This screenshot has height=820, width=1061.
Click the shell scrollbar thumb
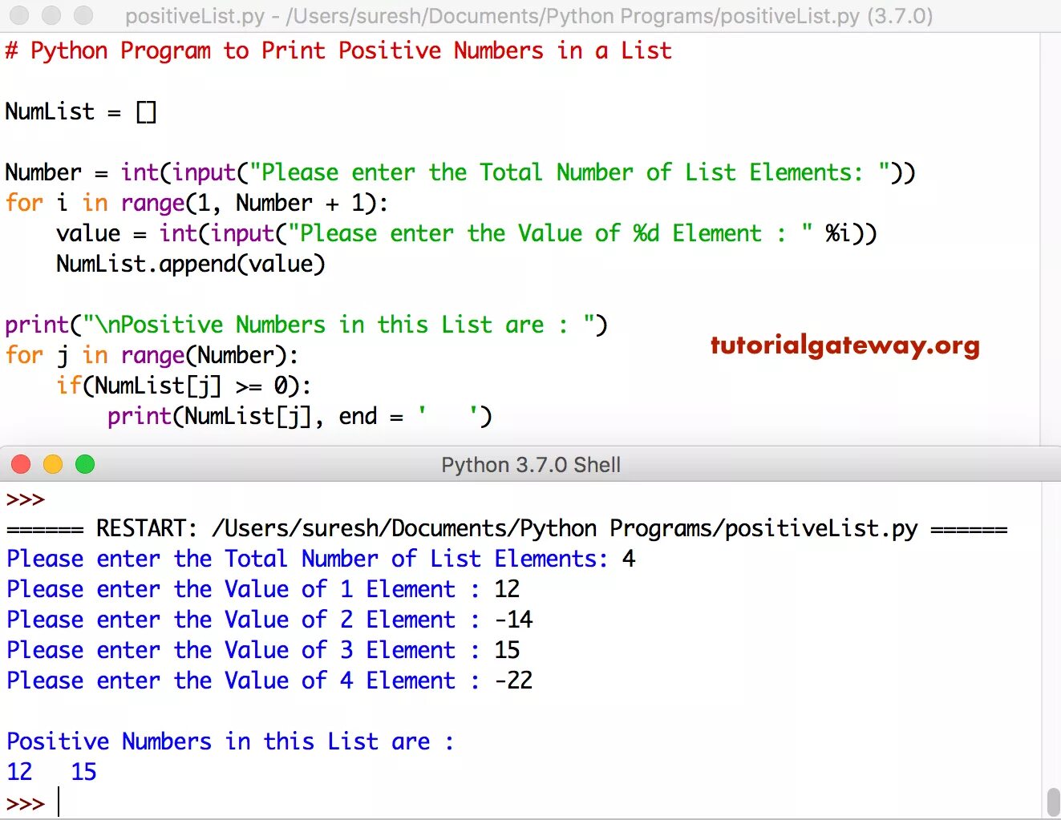pyautogui.click(x=1053, y=803)
